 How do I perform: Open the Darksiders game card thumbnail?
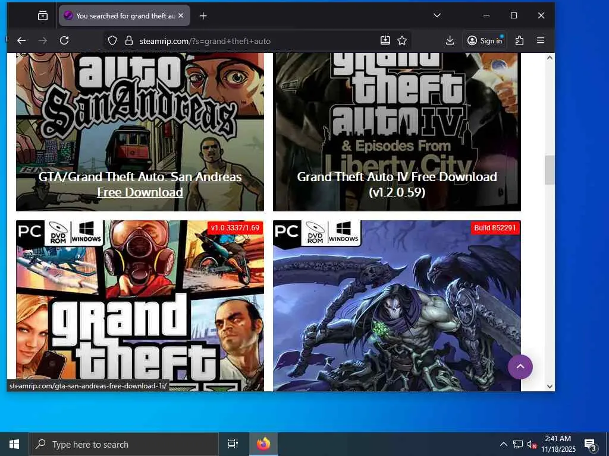pos(397,306)
